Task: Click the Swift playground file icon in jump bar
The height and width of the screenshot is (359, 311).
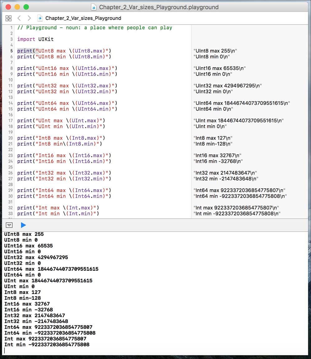Action: pyautogui.click(x=40, y=18)
